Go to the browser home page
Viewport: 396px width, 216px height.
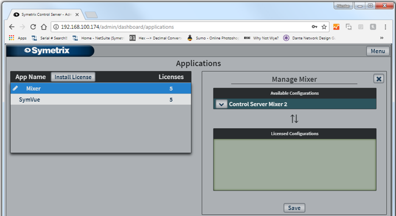coord(44,27)
